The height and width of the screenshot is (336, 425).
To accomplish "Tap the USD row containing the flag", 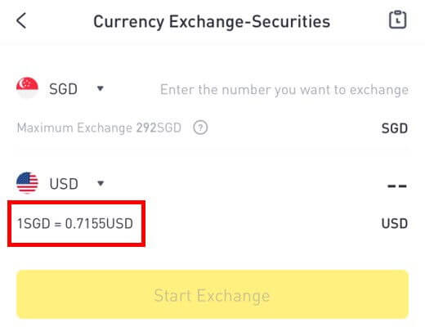I will tap(212, 183).
